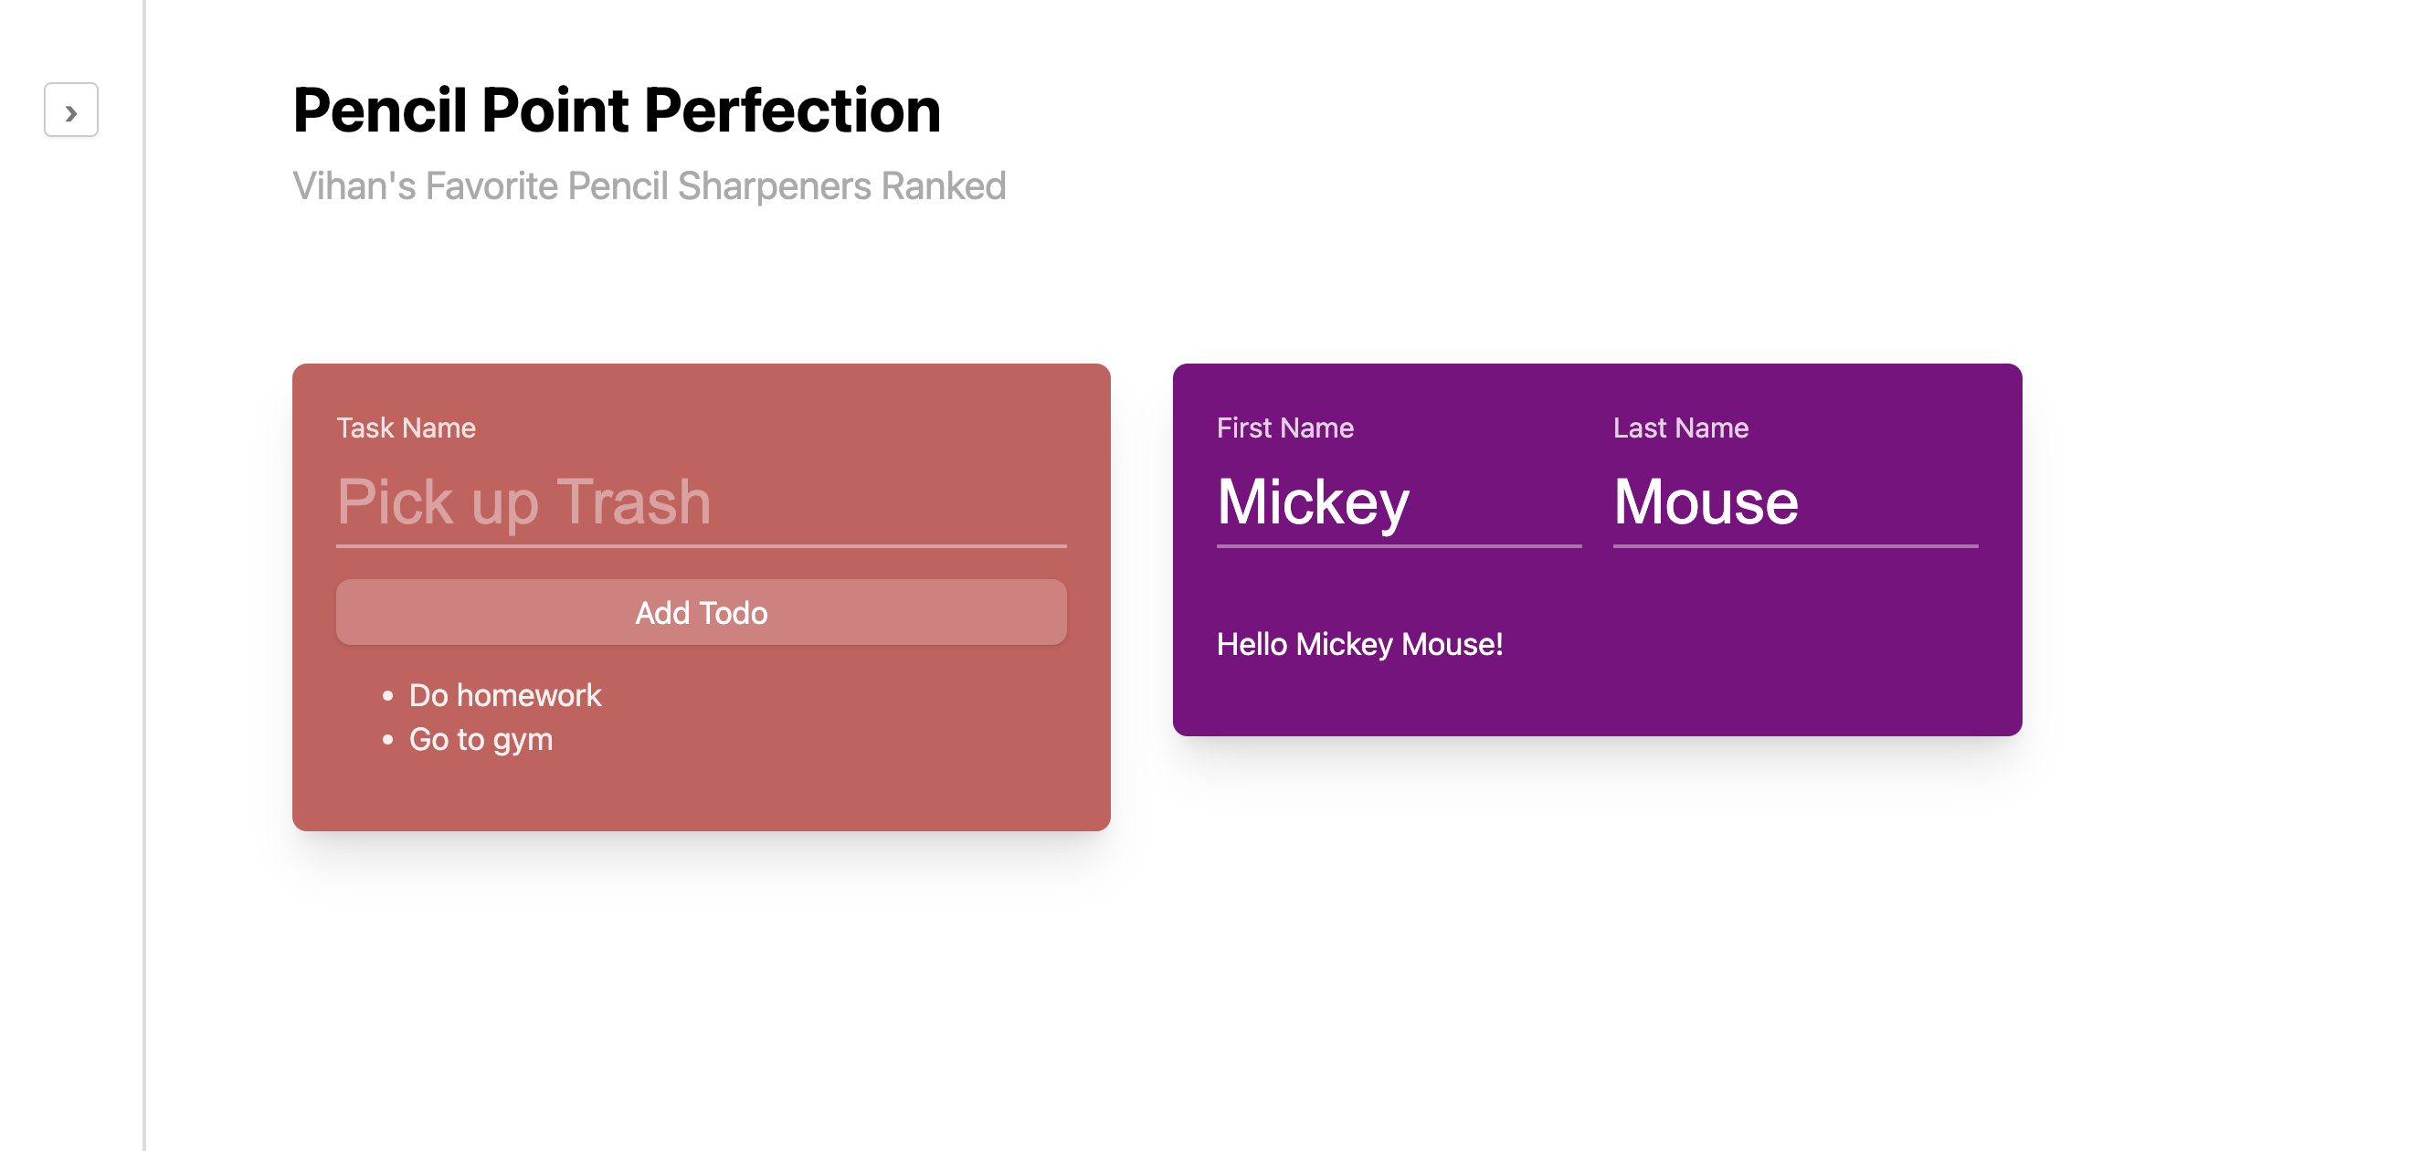This screenshot has height=1151, width=2430.
Task: Click the bullet beside Do homework
Action: coord(387,696)
